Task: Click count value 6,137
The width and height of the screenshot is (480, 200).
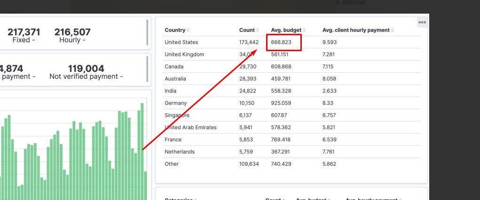Action: pyautogui.click(x=245, y=115)
